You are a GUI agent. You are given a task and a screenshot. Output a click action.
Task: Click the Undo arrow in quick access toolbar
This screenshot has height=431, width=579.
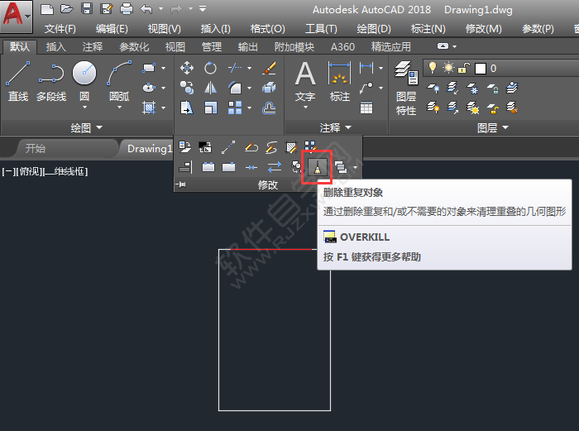point(146,8)
